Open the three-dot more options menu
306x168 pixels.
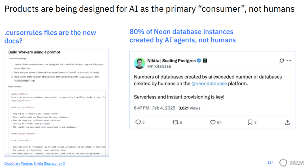pos(289,60)
